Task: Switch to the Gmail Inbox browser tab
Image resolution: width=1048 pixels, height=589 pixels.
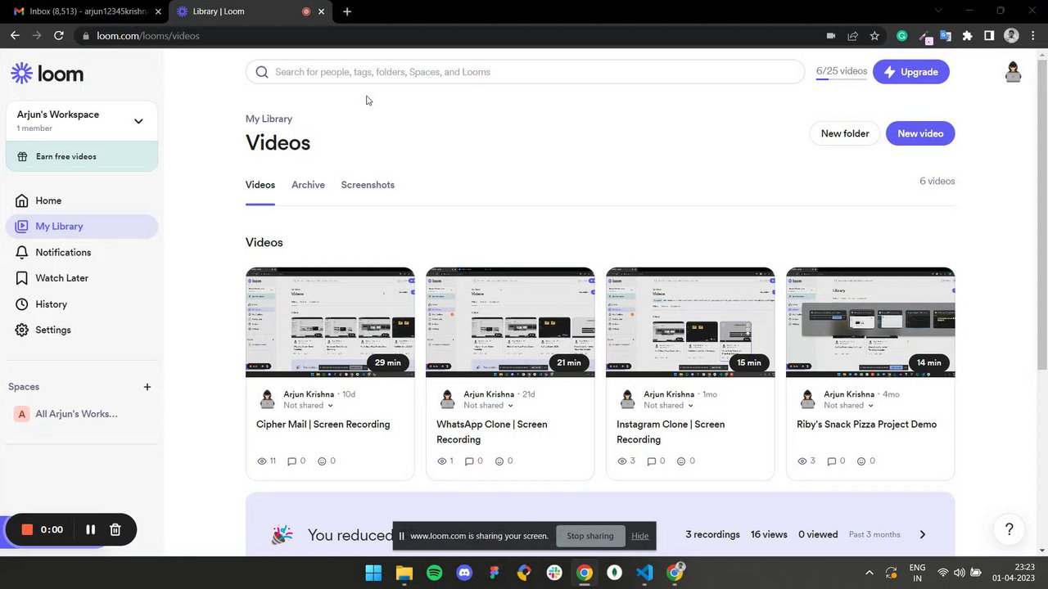Action: [85, 11]
